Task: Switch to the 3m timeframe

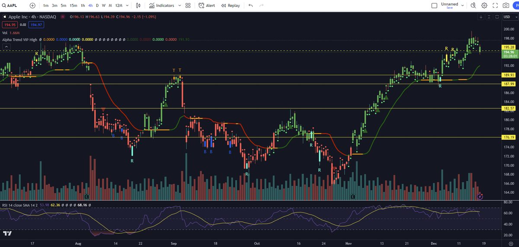Action: [54, 6]
